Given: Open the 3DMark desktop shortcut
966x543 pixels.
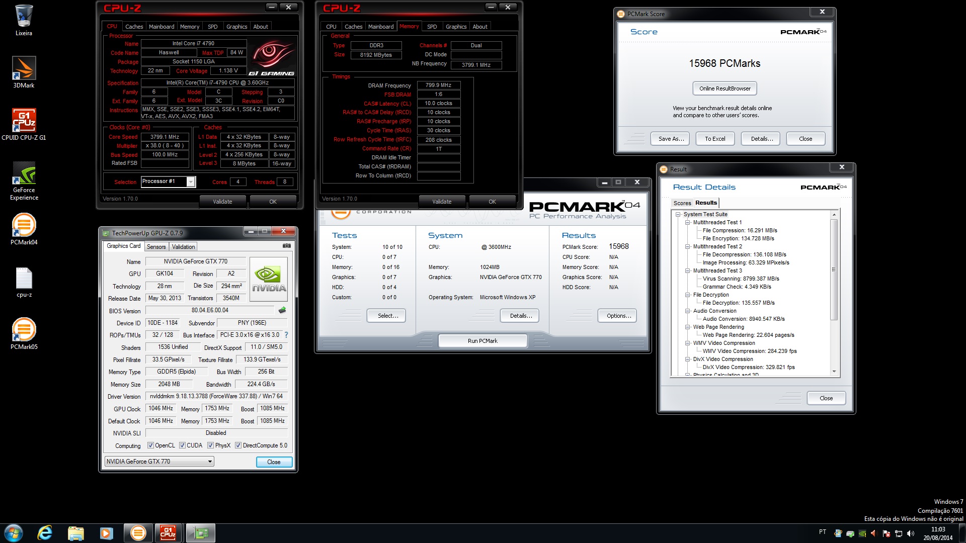Looking at the screenshot, I should coord(24,72).
